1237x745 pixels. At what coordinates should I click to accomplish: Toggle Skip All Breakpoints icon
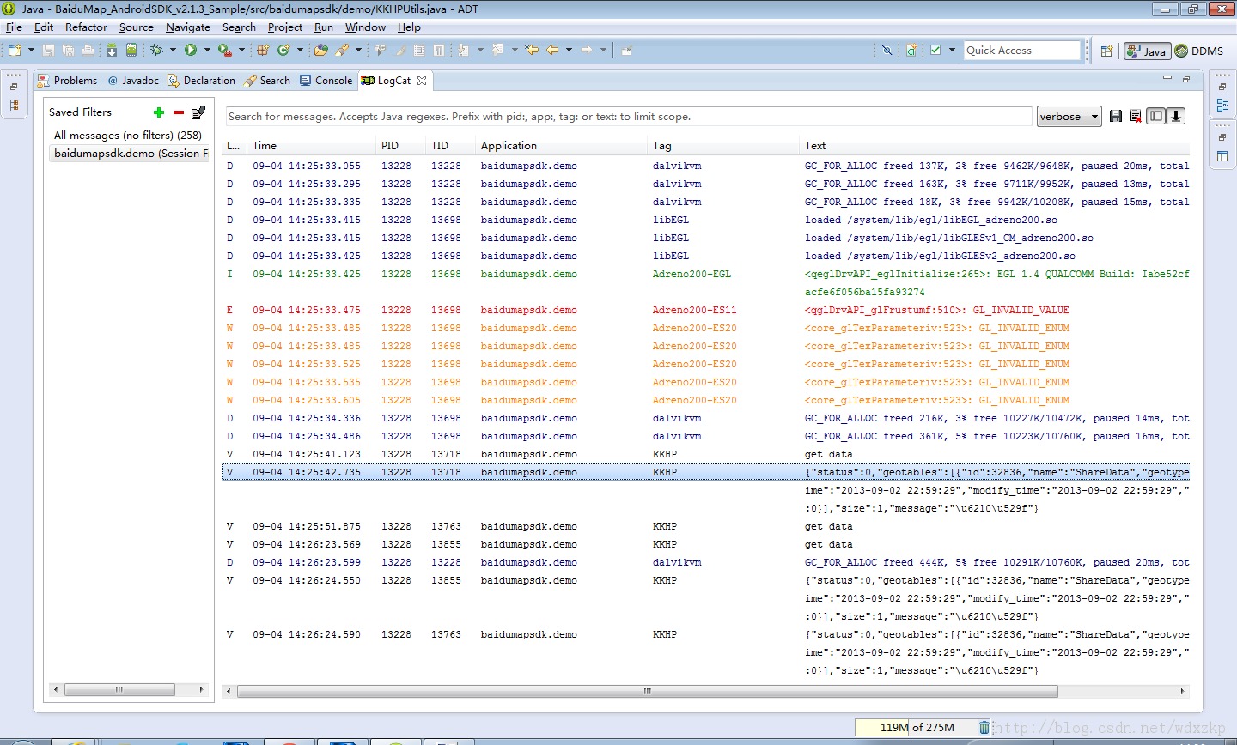coord(887,51)
